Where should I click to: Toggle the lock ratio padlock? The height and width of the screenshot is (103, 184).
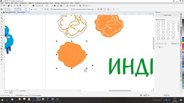[x=31, y=9]
